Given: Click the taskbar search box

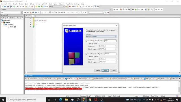Looking at the screenshot, I should 26,99.
